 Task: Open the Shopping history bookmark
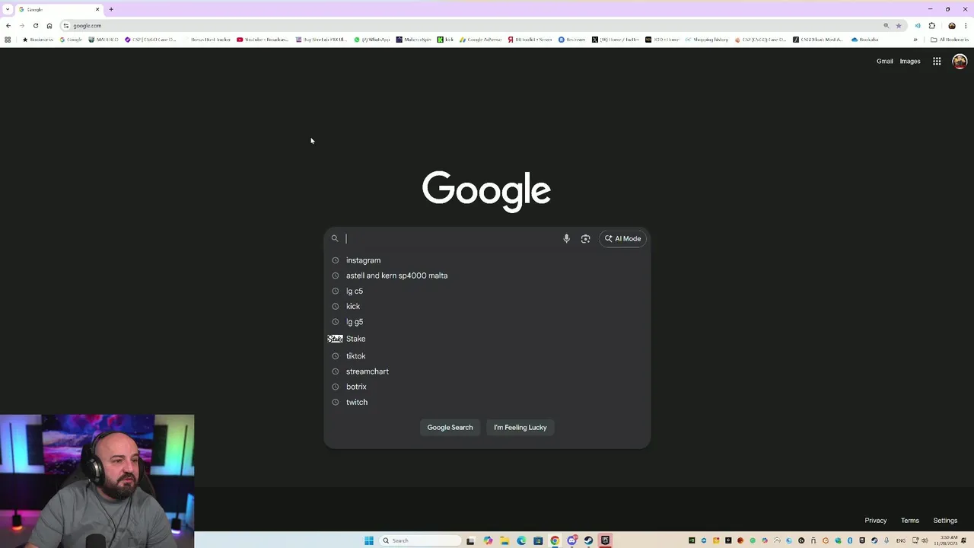(706, 40)
